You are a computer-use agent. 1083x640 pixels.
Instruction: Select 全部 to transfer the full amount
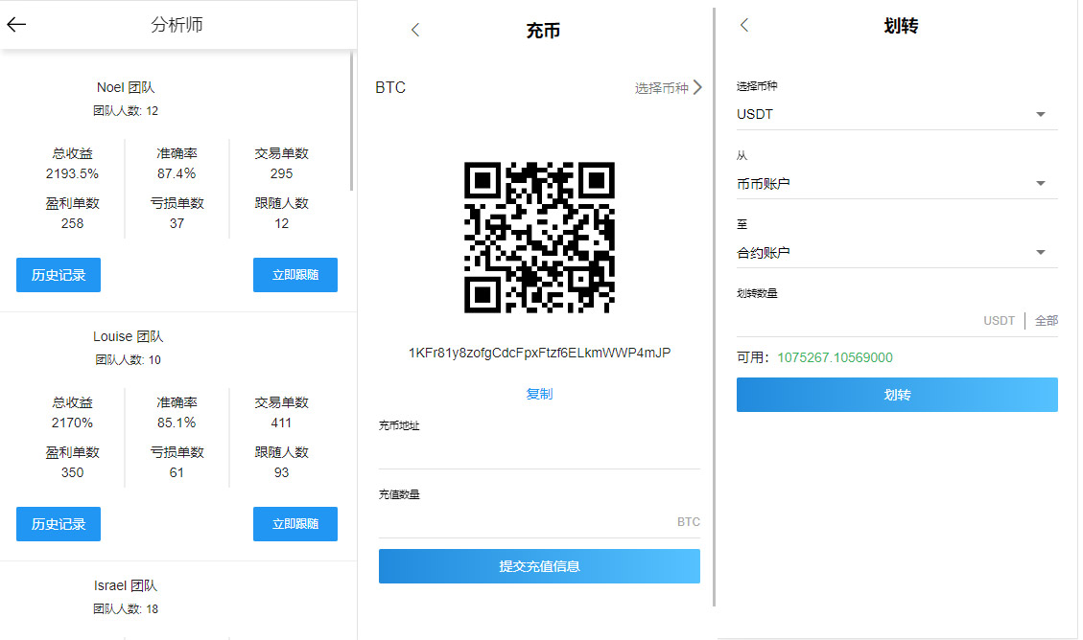pyautogui.click(x=1047, y=321)
